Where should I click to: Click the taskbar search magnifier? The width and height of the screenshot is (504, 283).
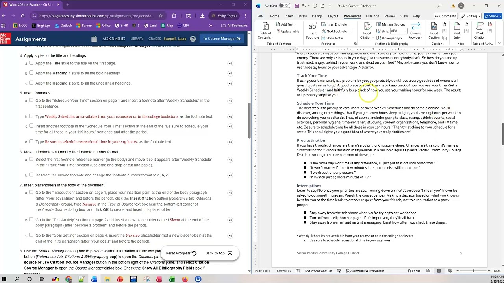click(x=17, y=279)
